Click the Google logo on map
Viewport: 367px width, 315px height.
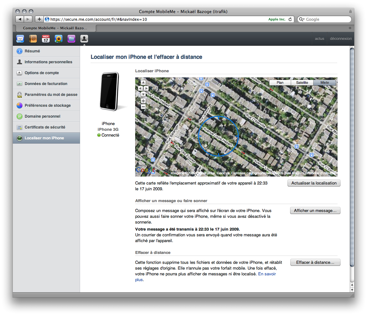click(x=146, y=170)
